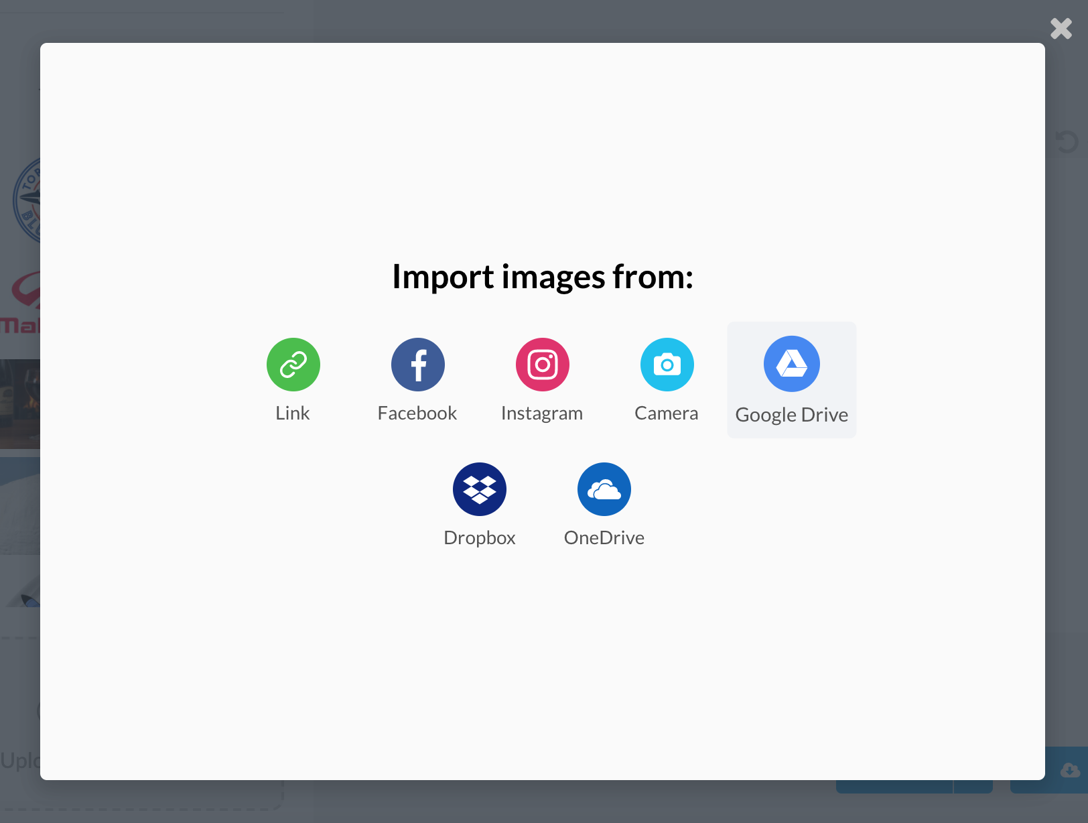Import images from Dropbox

480,489
